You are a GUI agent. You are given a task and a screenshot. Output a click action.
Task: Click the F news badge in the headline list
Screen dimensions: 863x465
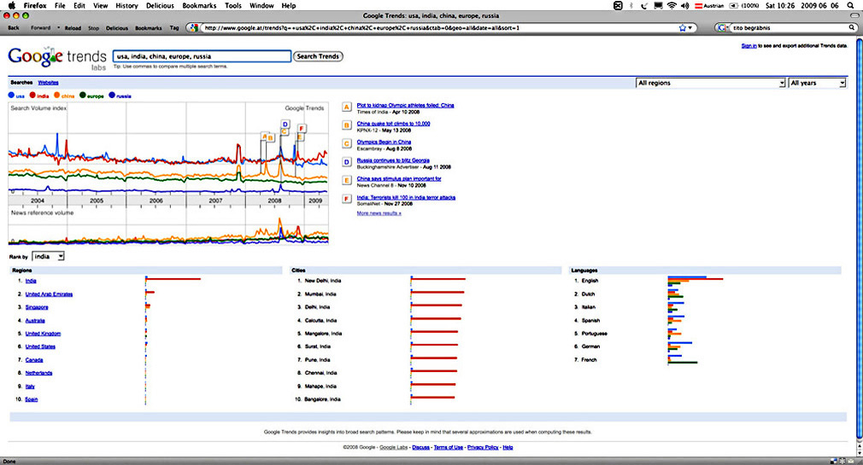[347, 199]
